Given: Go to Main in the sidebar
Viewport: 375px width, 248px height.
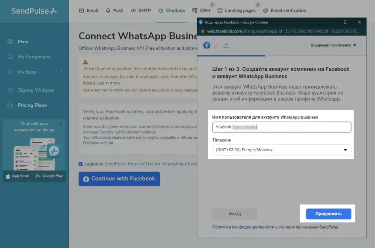Looking at the screenshot, I should coord(23,42).
